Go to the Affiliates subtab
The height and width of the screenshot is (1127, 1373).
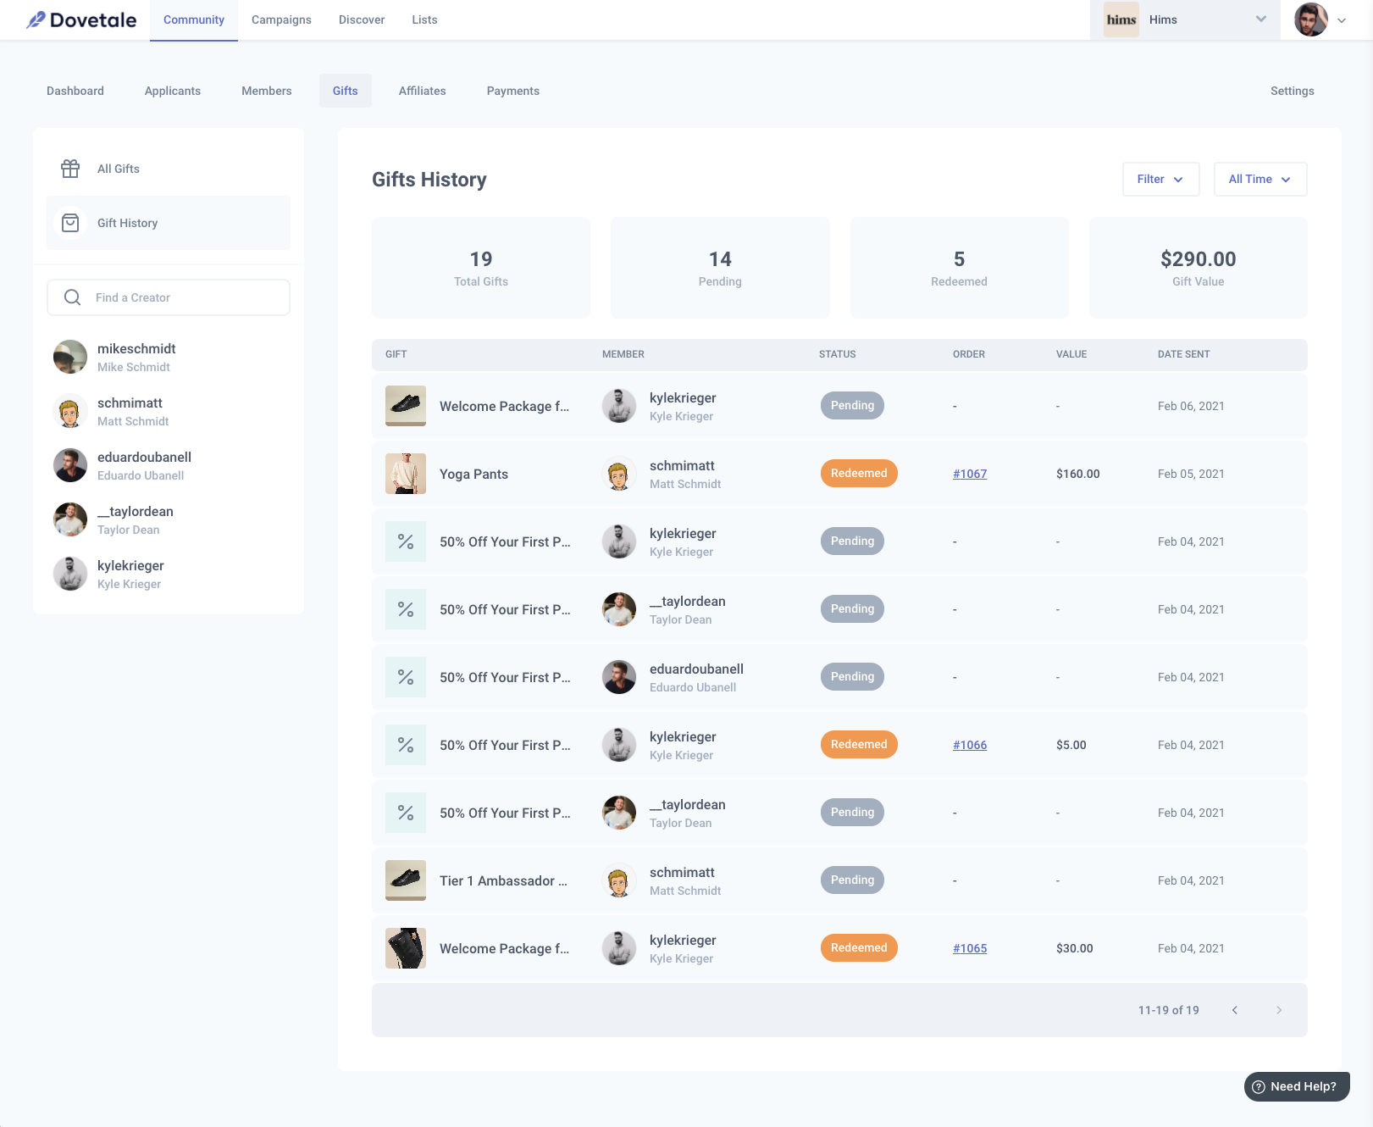(x=422, y=91)
